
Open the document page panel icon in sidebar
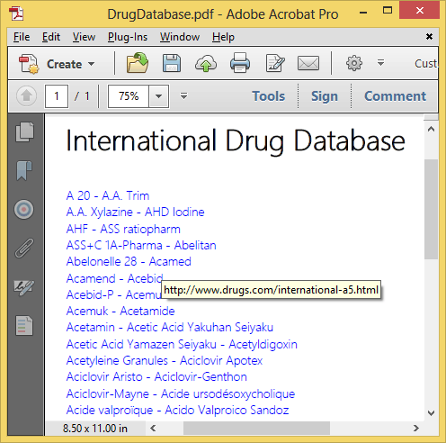(x=24, y=325)
